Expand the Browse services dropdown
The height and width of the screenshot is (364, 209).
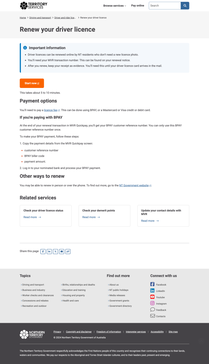click(x=115, y=6)
